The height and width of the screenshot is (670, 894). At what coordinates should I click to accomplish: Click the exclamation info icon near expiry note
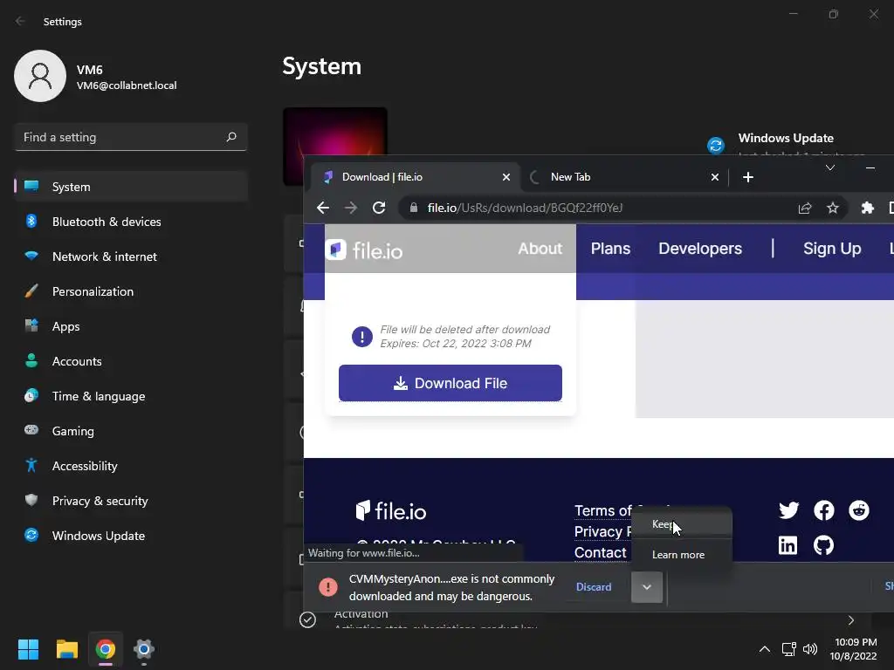coord(362,337)
